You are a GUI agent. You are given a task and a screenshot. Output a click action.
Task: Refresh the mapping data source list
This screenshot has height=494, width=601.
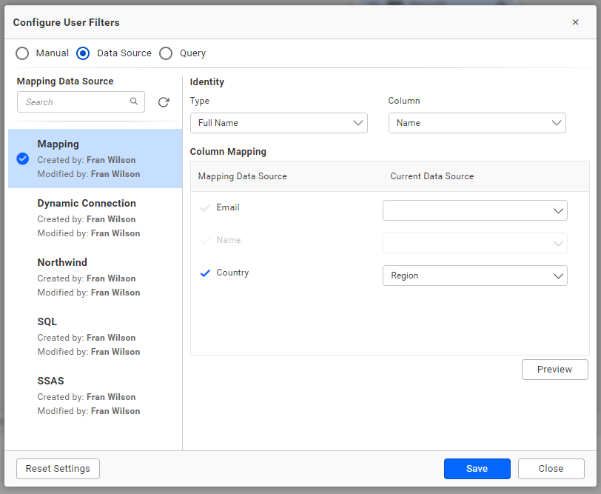point(164,101)
